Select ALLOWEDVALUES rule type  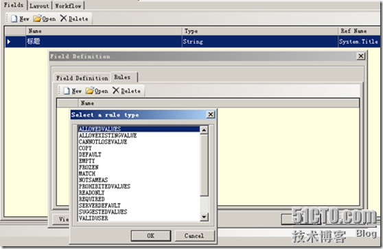tap(139, 129)
